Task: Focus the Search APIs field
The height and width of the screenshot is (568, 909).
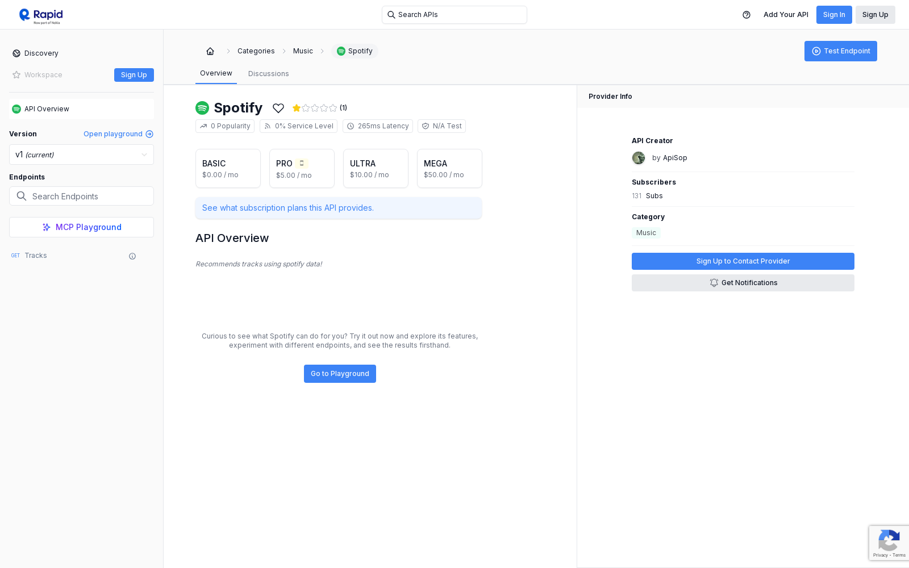Action: click(454, 15)
